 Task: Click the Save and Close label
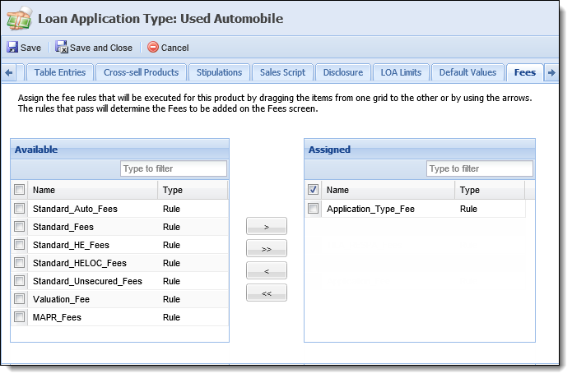[x=101, y=48]
